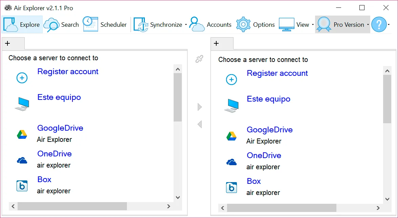Click the right pane computer icon
Screen dimensions: 398x218
pyautogui.click(x=231, y=106)
